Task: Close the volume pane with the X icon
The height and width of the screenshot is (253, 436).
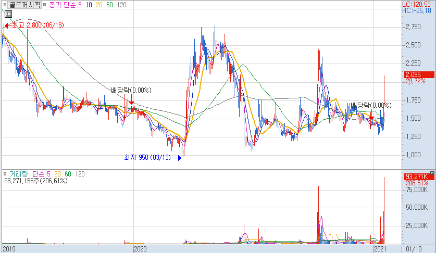Action: click(x=432, y=173)
